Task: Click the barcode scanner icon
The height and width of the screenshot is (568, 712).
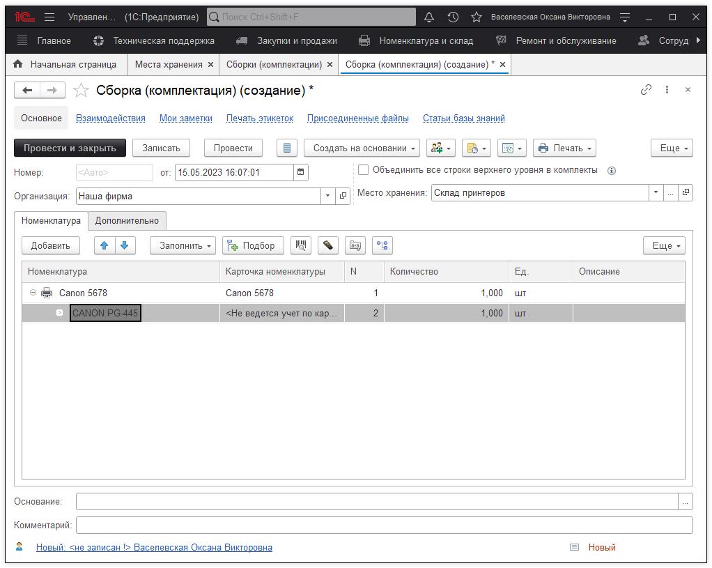Action: click(x=301, y=245)
